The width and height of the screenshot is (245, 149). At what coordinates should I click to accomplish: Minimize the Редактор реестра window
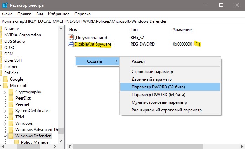(x=205, y=5)
